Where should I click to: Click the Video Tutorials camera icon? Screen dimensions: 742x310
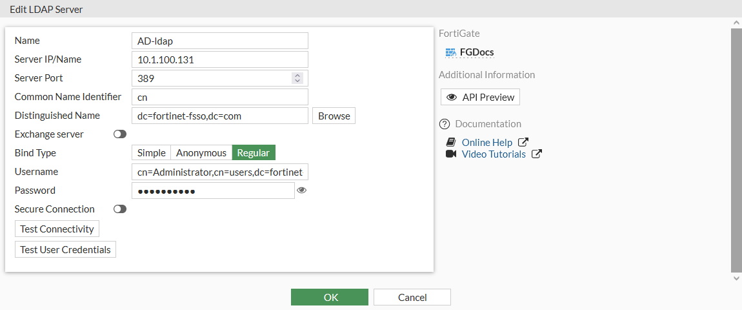tap(451, 154)
